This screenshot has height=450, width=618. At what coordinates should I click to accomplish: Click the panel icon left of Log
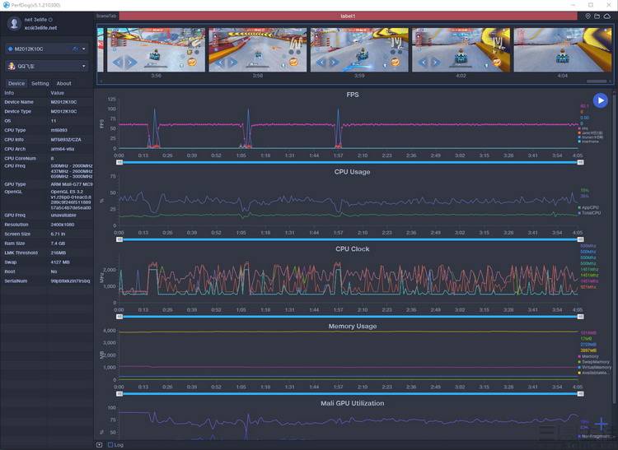tap(100, 445)
